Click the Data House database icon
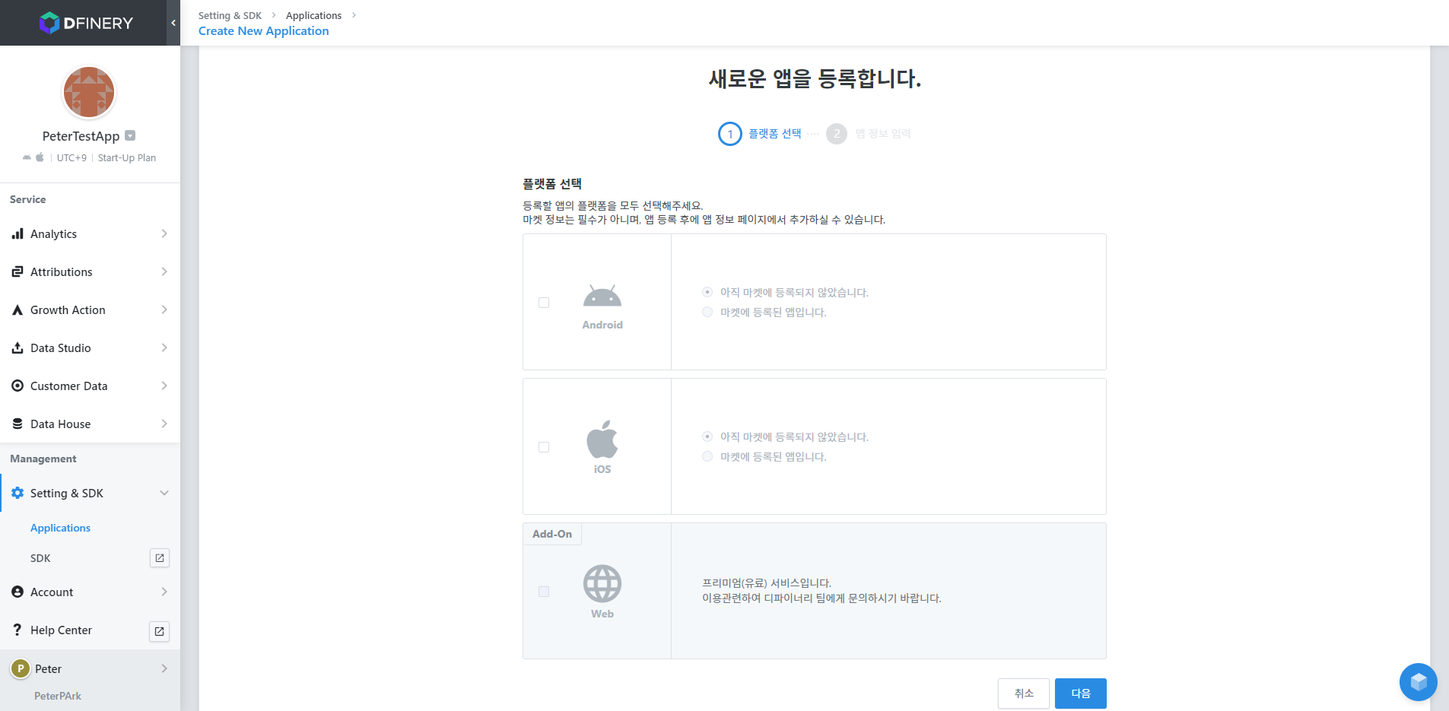The image size is (1449, 711). [17, 424]
